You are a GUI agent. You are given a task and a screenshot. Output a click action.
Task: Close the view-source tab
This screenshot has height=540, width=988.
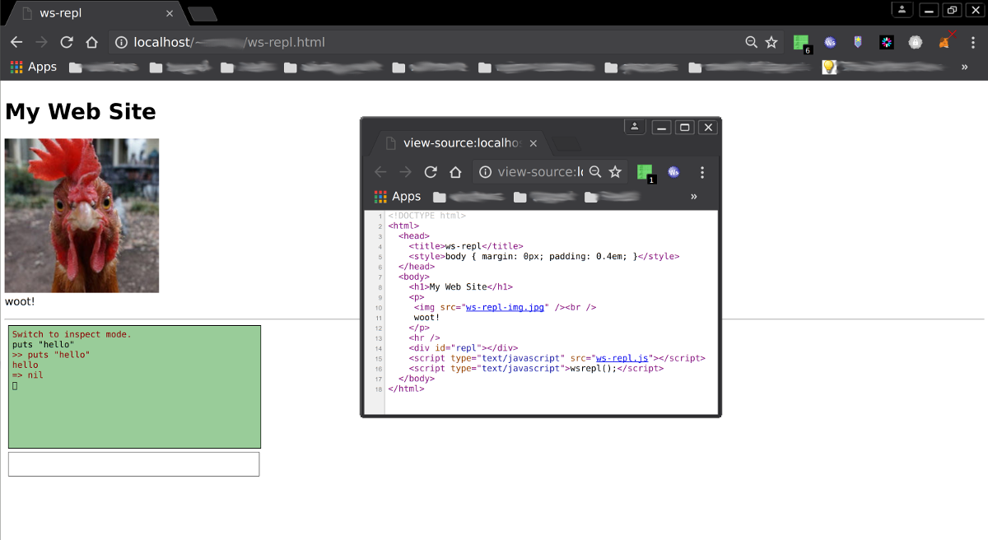click(x=533, y=143)
